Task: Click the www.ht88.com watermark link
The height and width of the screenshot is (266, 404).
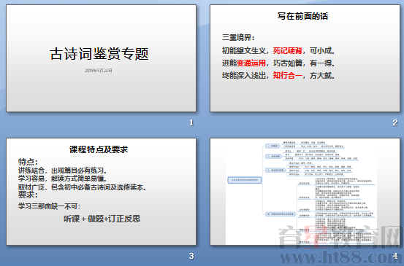Action: 340,257
